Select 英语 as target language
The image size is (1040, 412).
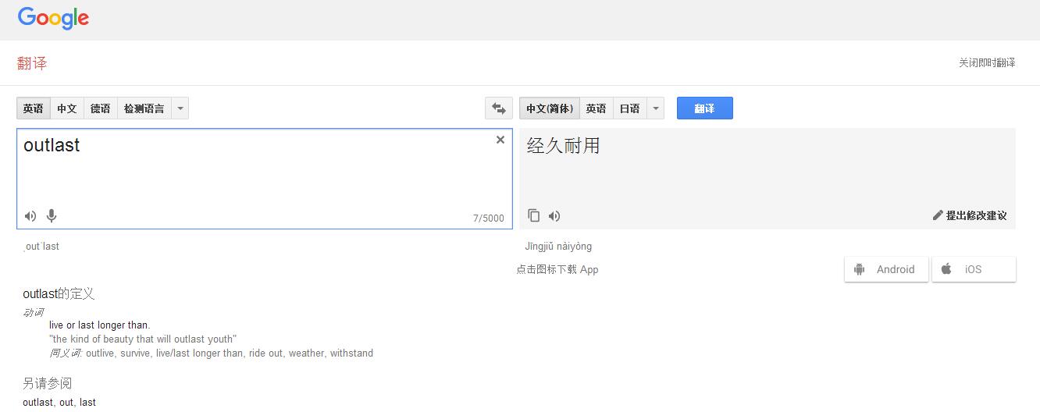(x=597, y=108)
